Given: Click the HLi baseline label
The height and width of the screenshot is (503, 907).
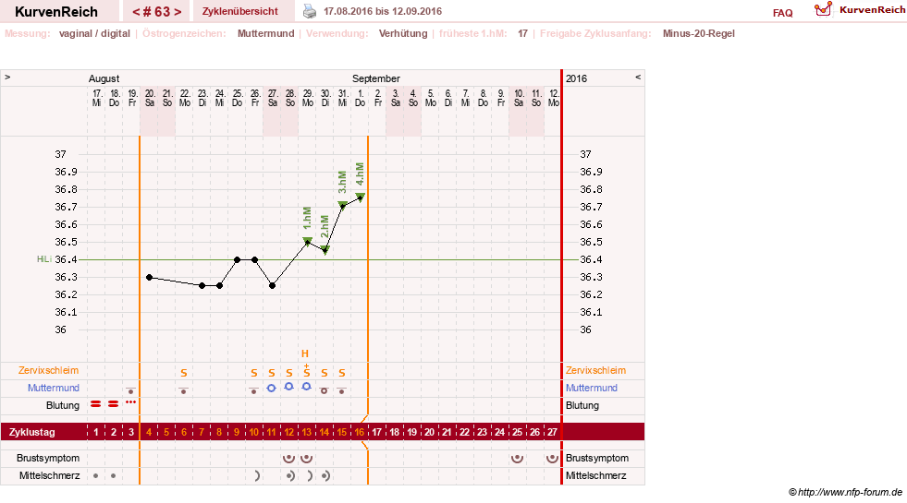Looking at the screenshot, I should click(x=44, y=259).
